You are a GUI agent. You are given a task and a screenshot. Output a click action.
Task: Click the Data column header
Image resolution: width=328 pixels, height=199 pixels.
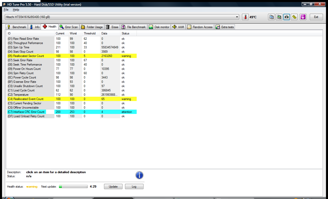[x=110, y=33]
